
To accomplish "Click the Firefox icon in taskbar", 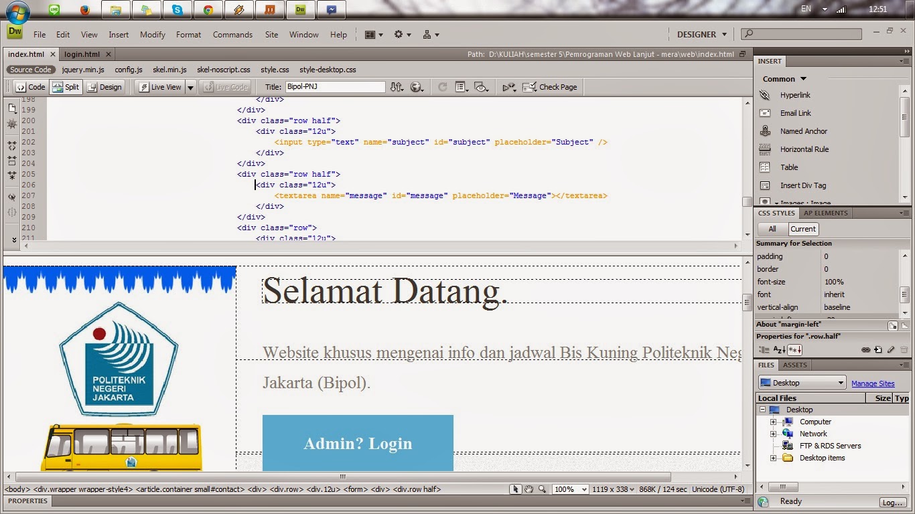I will click(84, 10).
